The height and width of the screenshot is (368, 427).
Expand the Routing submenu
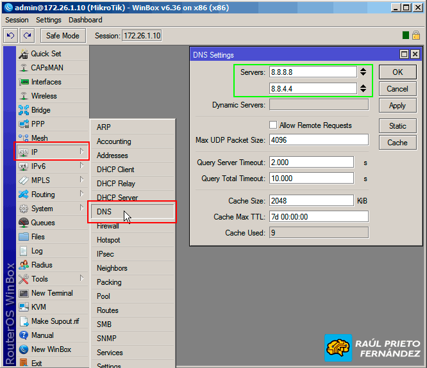[81, 195]
